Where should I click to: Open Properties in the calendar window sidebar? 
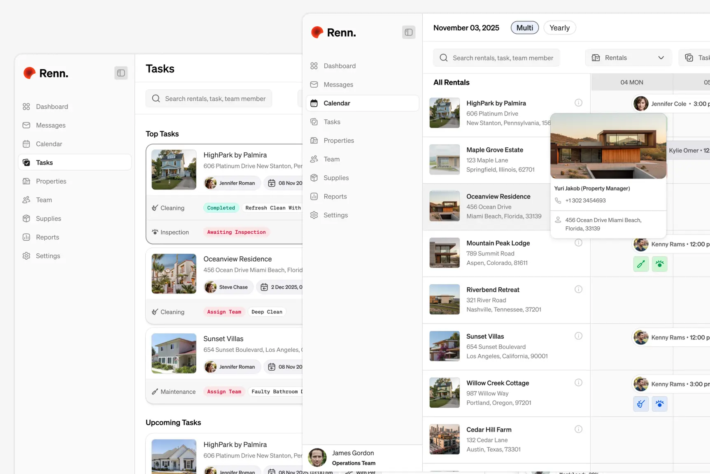pos(338,140)
